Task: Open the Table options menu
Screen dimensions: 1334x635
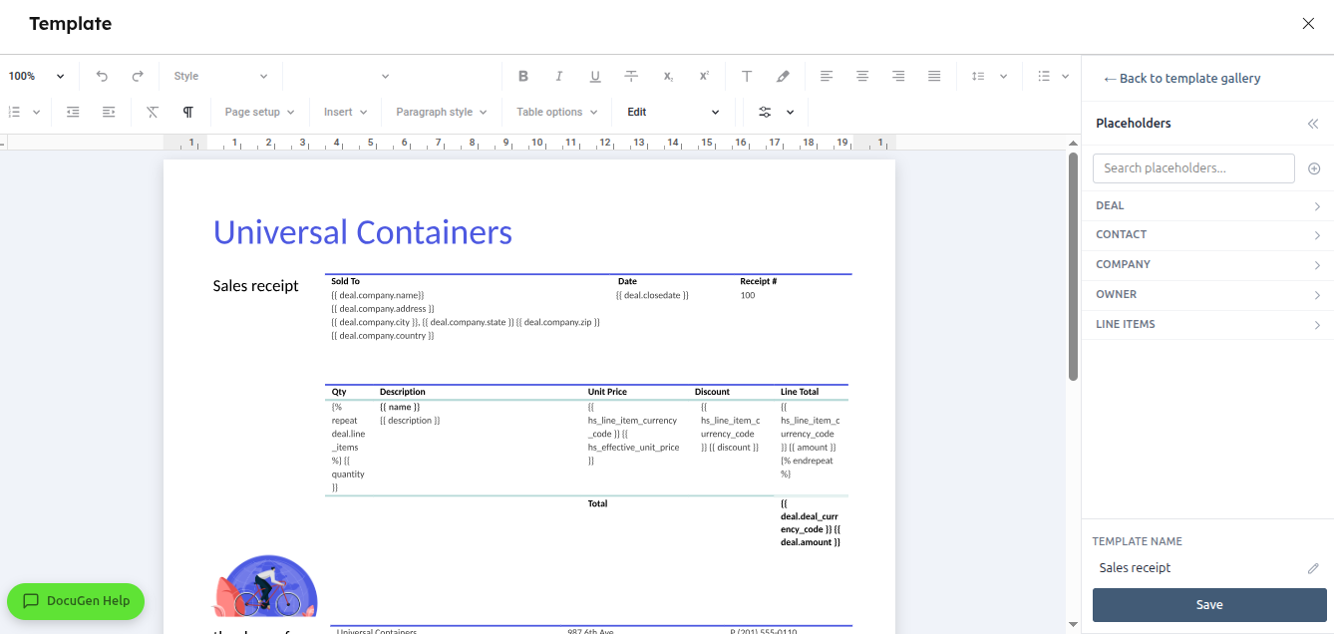Action: [x=556, y=112]
